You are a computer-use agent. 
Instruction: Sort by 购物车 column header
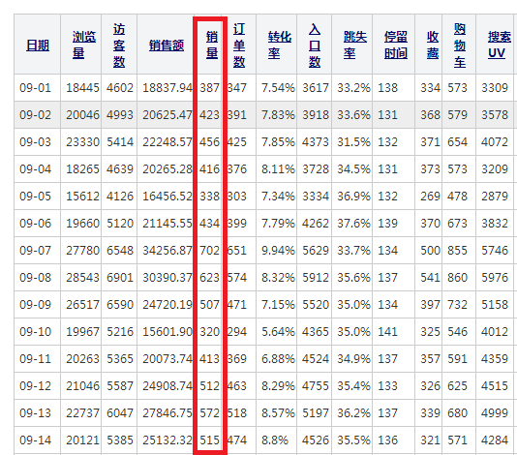[x=460, y=45]
